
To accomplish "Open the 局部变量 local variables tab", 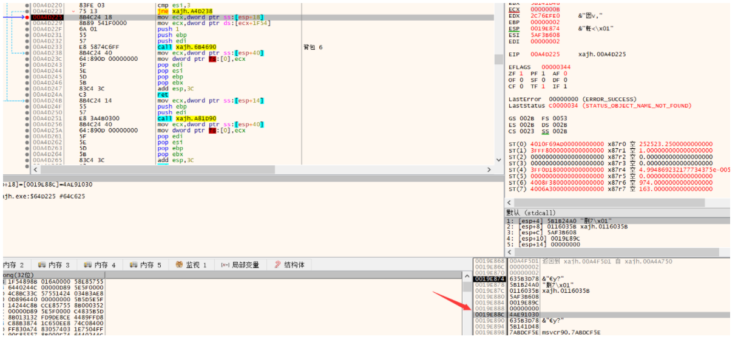I will pyautogui.click(x=240, y=265).
